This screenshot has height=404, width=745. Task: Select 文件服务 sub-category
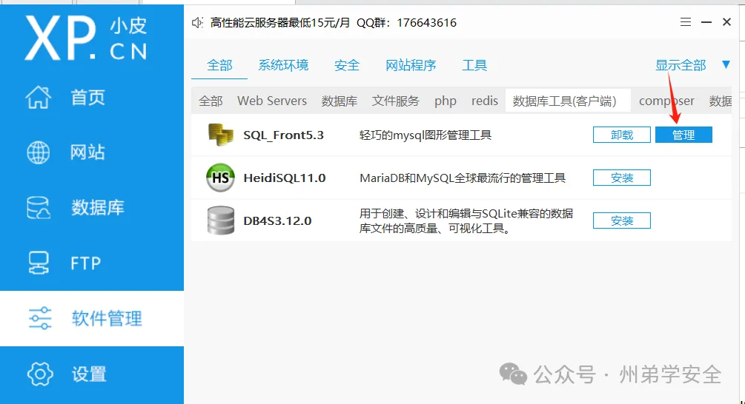pos(395,101)
